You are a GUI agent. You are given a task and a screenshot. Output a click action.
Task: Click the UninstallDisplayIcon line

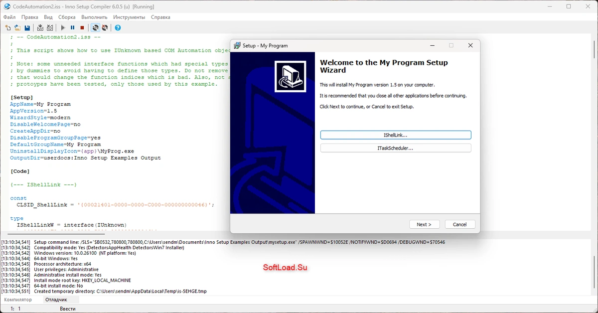72,151
